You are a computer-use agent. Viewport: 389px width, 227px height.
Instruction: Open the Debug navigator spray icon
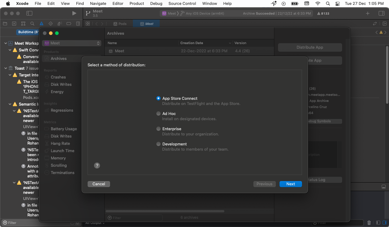tap(60, 23)
